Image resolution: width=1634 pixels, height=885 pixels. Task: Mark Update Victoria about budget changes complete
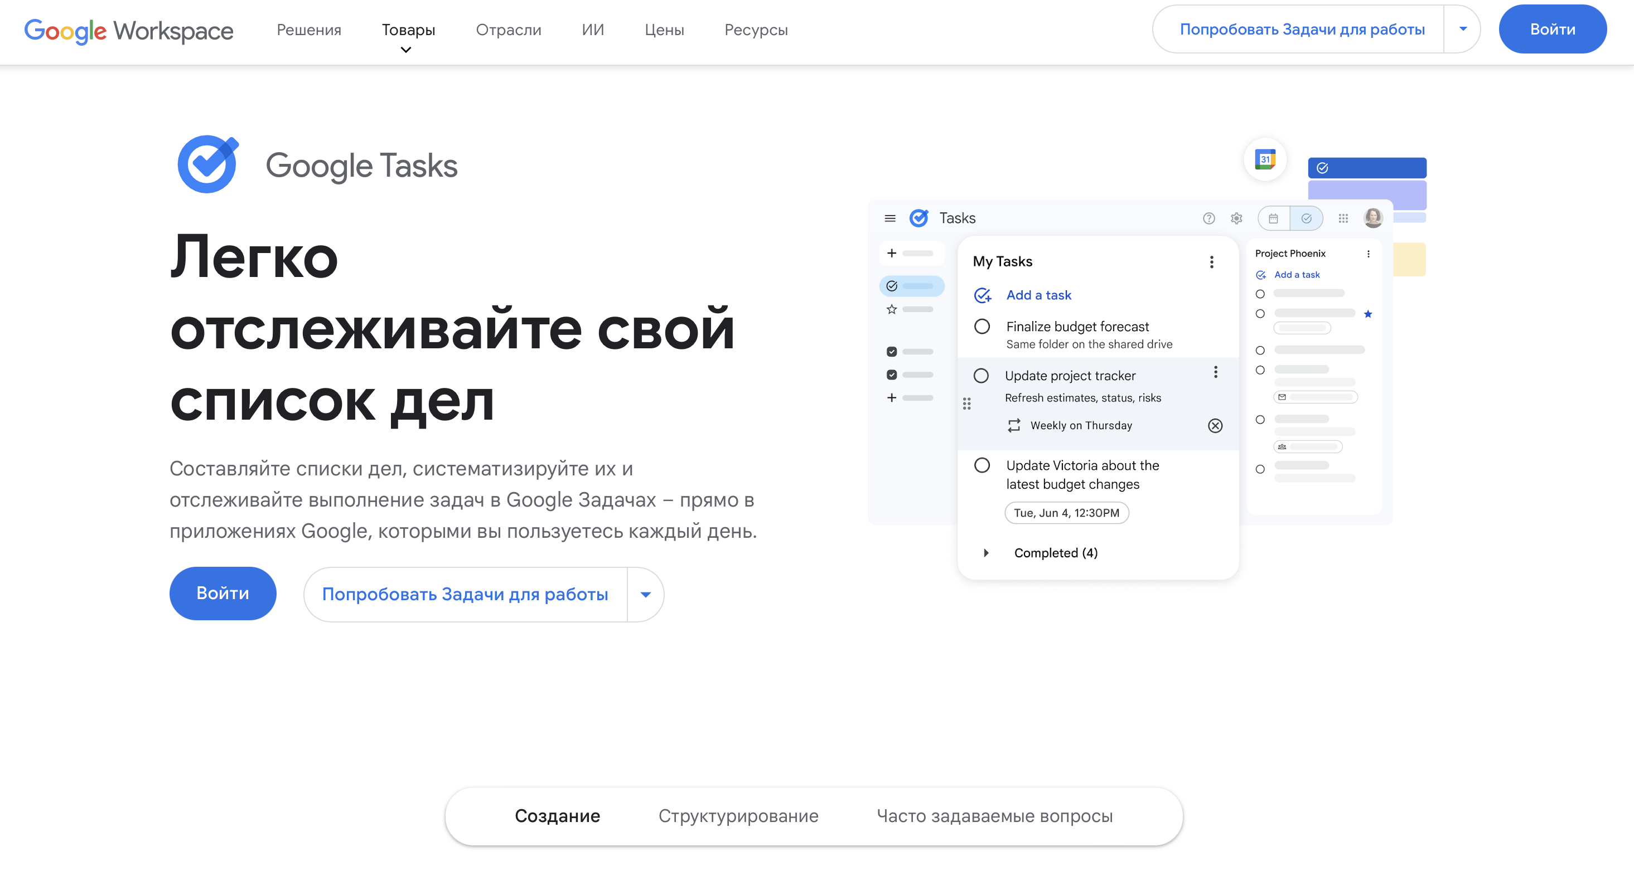coord(982,465)
